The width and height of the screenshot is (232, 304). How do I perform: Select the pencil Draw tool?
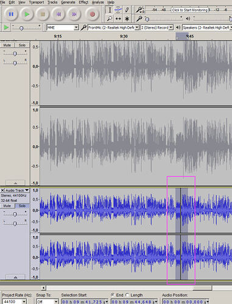point(127,10)
